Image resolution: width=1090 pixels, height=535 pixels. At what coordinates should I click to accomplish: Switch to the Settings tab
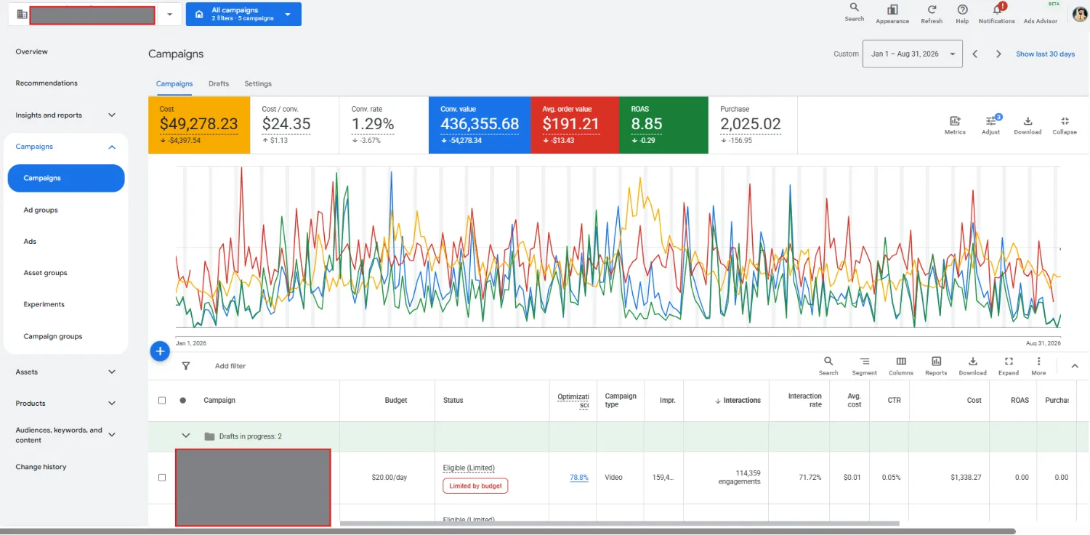[258, 83]
